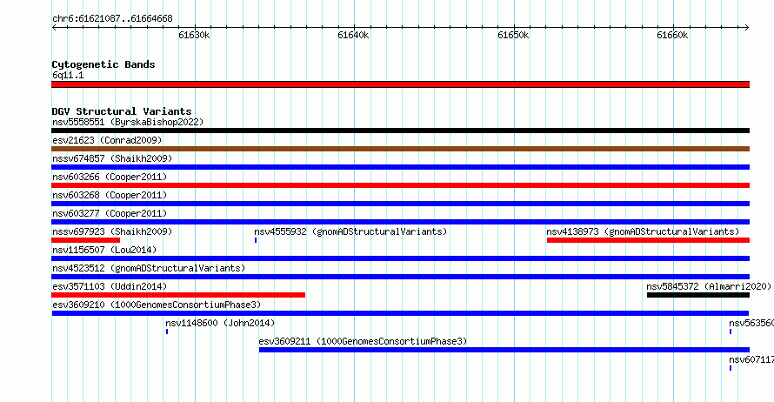Image resolution: width=774 pixels, height=402 pixels.
Task: Select the black nsv5558551 variant bar
Action: pos(400,131)
